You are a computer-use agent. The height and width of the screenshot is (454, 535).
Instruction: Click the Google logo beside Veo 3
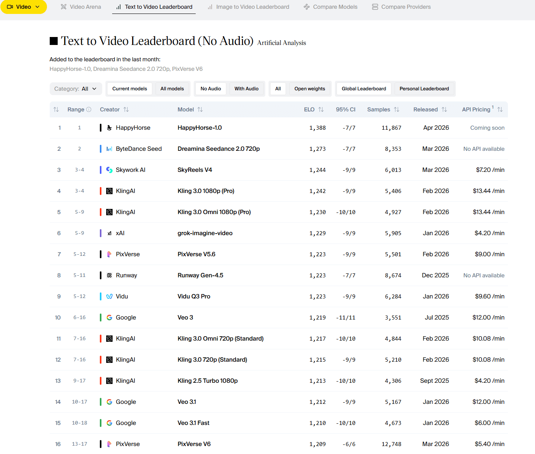pyautogui.click(x=109, y=318)
